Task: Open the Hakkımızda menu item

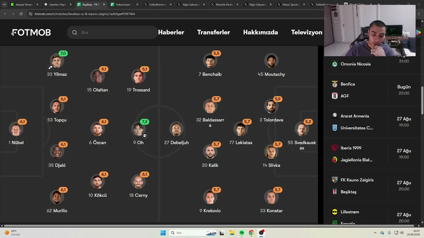Action: [261, 32]
